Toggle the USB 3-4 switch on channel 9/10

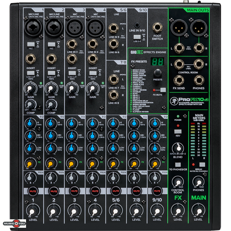pos(137,37)
